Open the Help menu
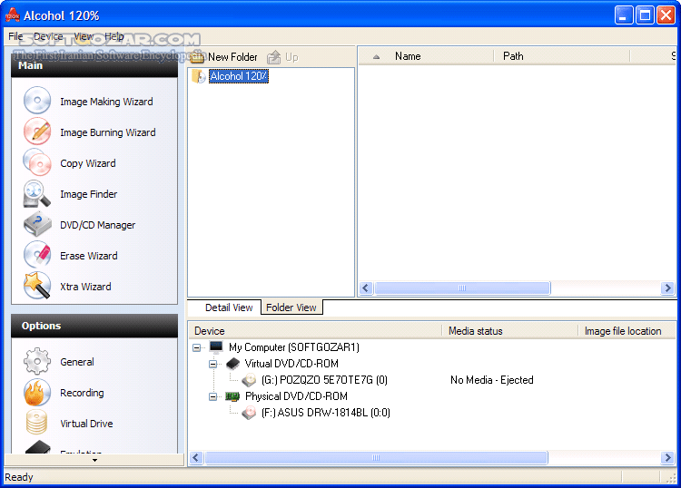 114,36
